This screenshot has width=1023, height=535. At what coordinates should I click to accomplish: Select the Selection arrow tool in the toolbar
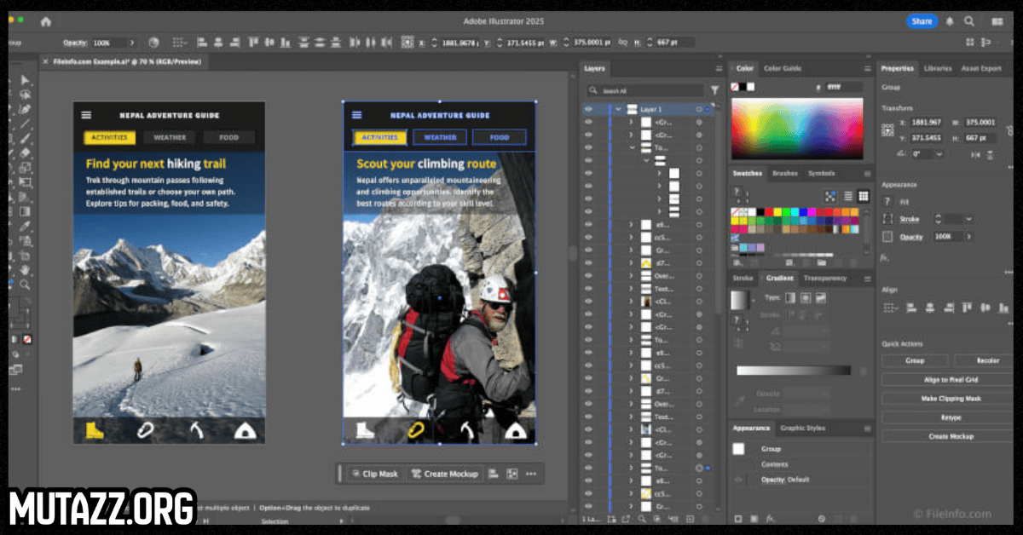tap(25, 80)
